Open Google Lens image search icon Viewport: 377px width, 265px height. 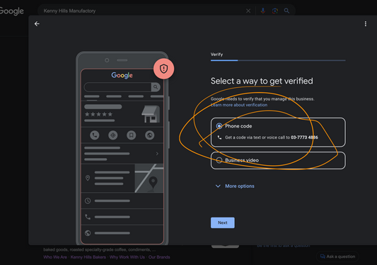pyautogui.click(x=275, y=11)
